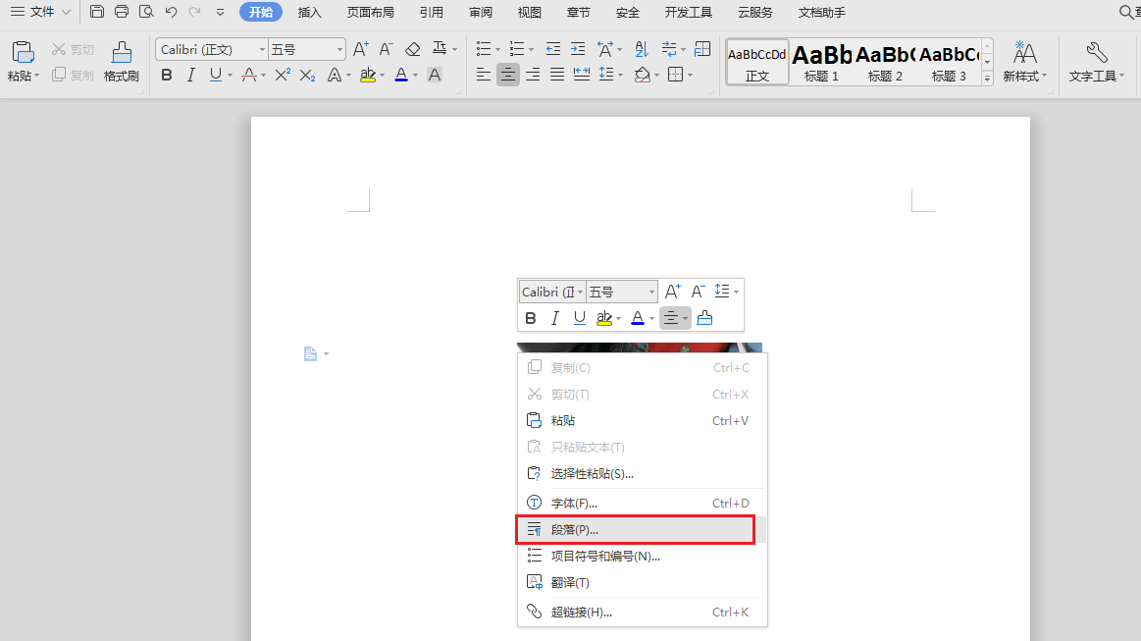The image size is (1141, 641).
Task: Click the 新样式 button
Action: [x=1024, y=62]
